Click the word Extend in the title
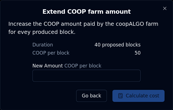The height and width of the screenshot is (110, 173). click(x=54, y=11)
